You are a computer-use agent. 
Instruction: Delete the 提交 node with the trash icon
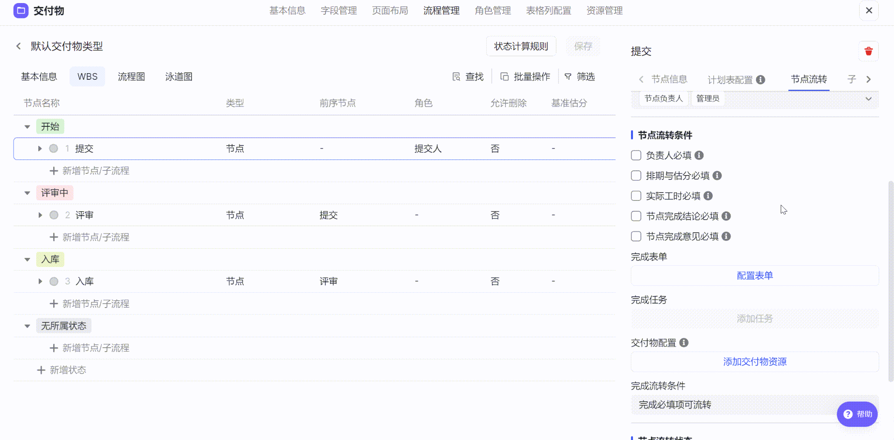[x=868, y=51]
